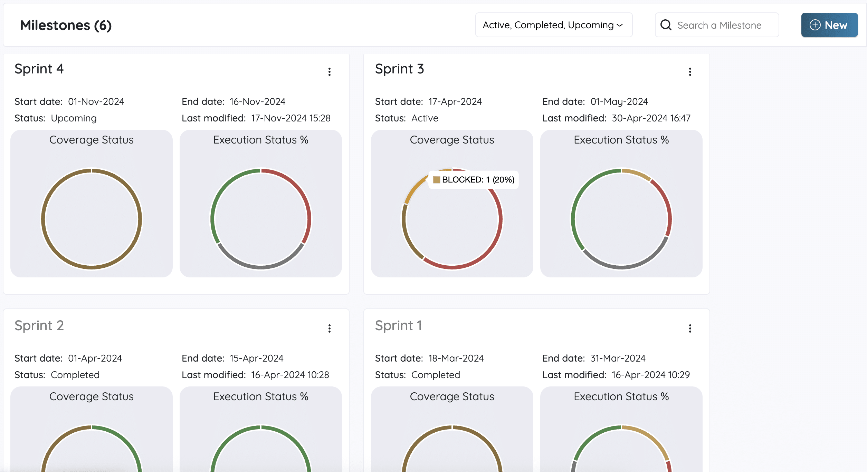Open Sprint 4 kebab options menu

click(x=329, y=72)
